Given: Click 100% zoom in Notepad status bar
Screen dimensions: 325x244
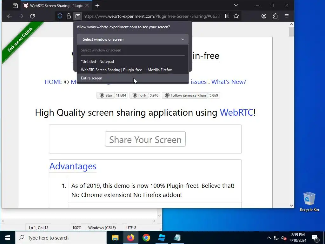Looking at the screenshot, I should [77, 227].
